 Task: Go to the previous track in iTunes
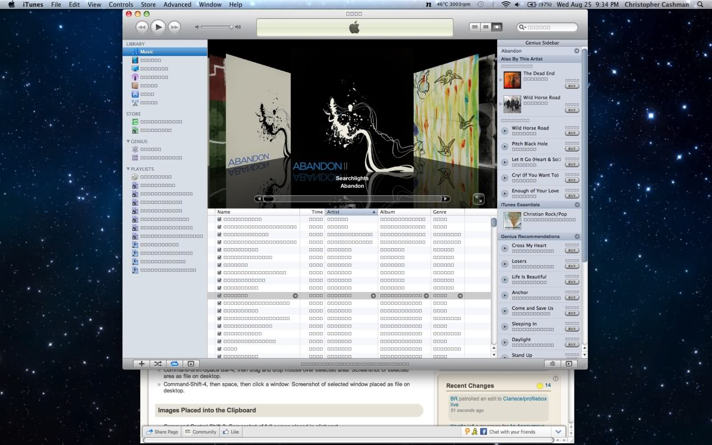click(142, 27)
